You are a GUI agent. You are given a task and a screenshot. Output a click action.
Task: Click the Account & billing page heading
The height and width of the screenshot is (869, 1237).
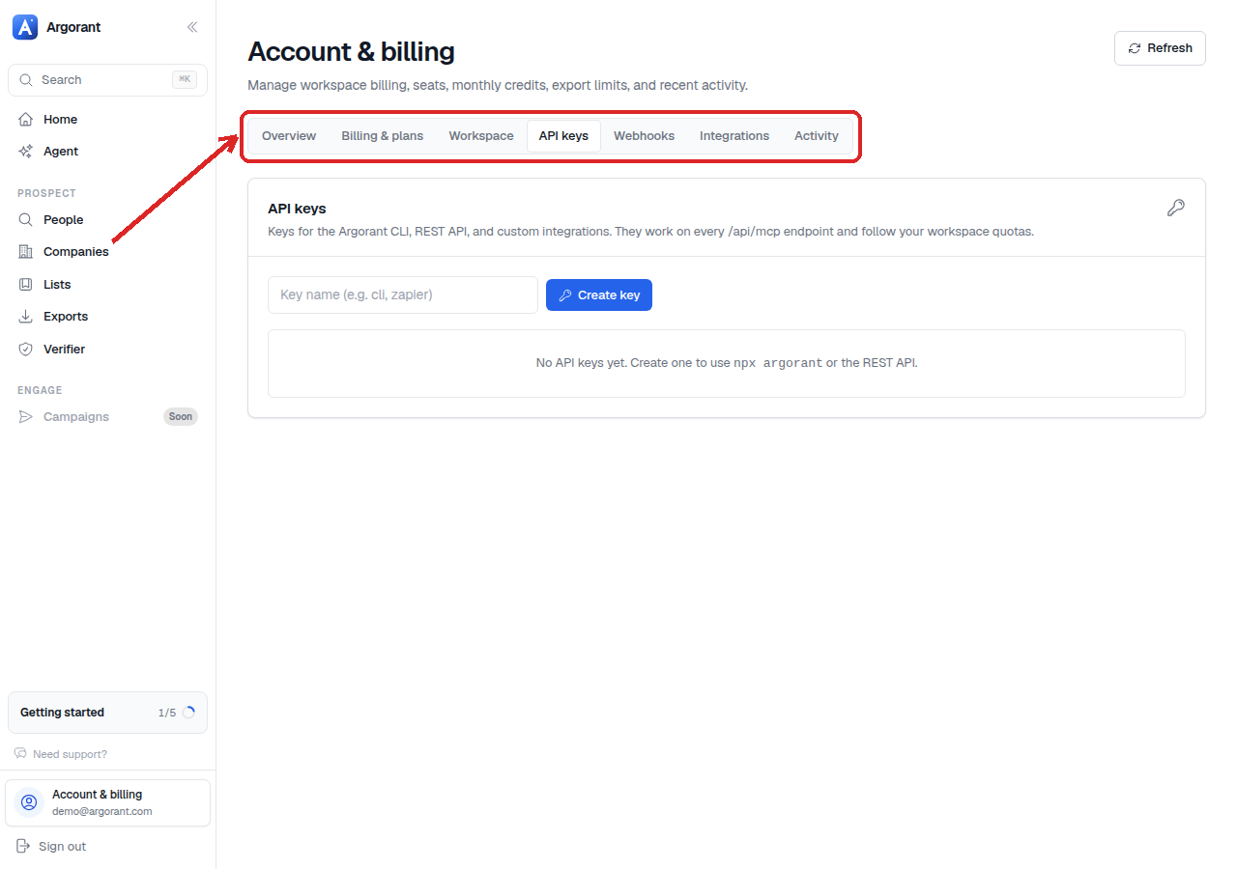351,51
